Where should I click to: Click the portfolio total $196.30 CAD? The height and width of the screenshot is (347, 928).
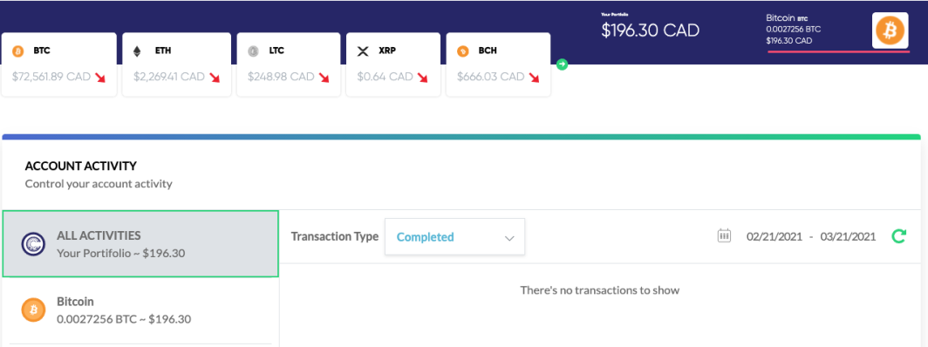click(x=651, y=31)
